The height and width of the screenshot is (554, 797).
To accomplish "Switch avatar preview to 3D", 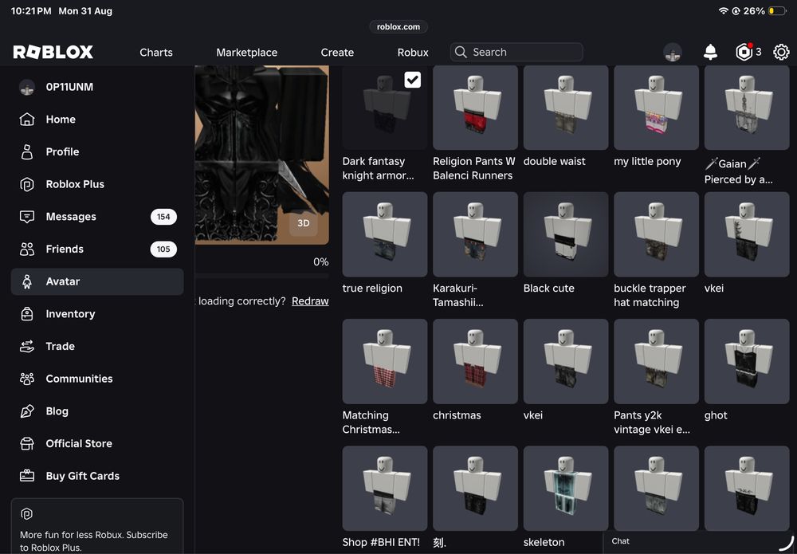I will (x=304, y=223).
